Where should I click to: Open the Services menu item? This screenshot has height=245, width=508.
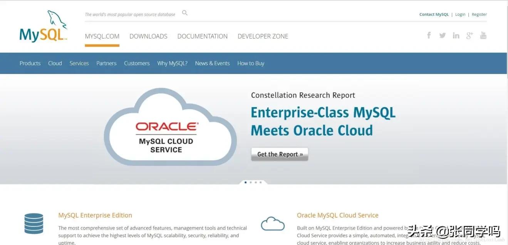tap(79, 63)
